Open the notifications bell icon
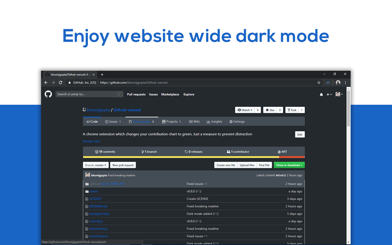The height and width of the screenshot is (245, 392). (x=321, y=95)
